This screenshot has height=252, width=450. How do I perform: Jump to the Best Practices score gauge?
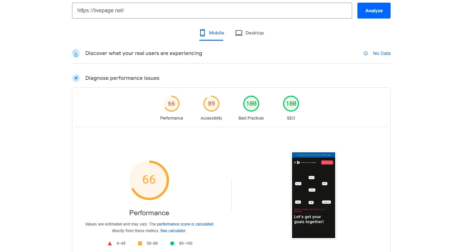[251, 104]
